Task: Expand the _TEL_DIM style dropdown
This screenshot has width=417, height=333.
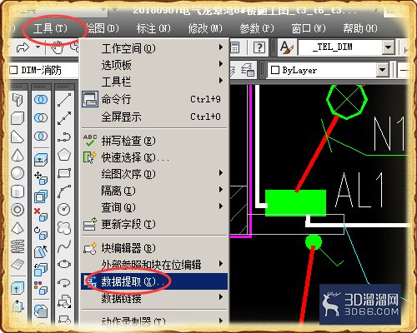Action: tap(389, 47)
